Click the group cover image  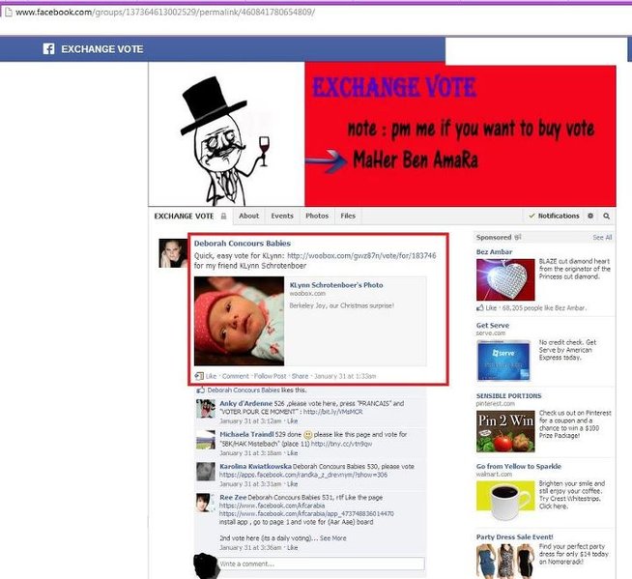coord(382,134)
